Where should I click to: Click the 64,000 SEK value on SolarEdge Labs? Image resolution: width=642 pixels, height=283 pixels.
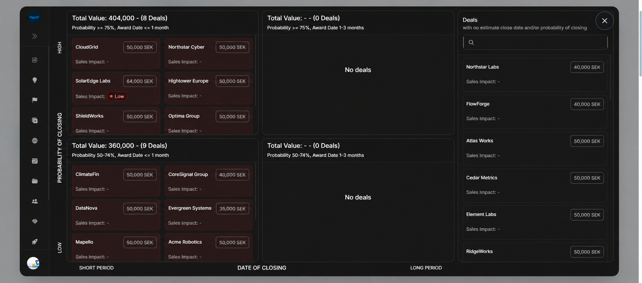point(140,81)
